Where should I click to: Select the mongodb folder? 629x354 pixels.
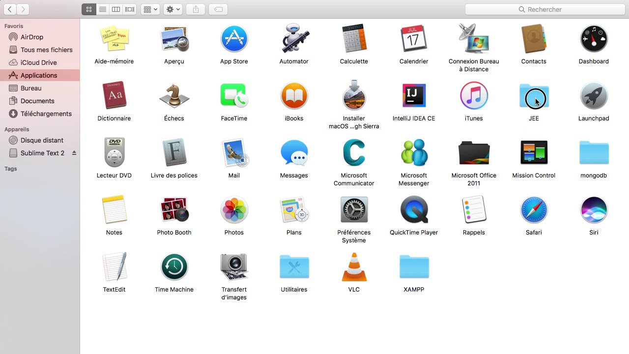pos(594,153)
